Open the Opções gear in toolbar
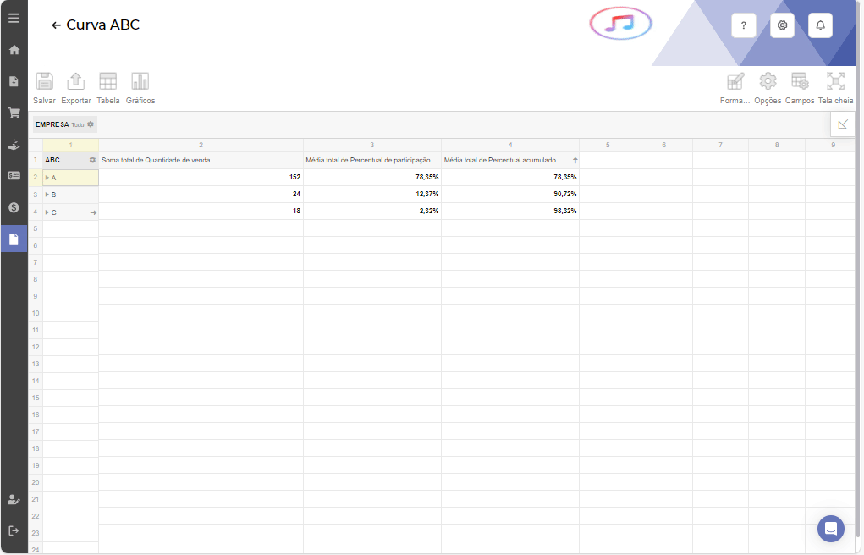The height and width of the screenshot is (555, 864). tap(768, 82)
